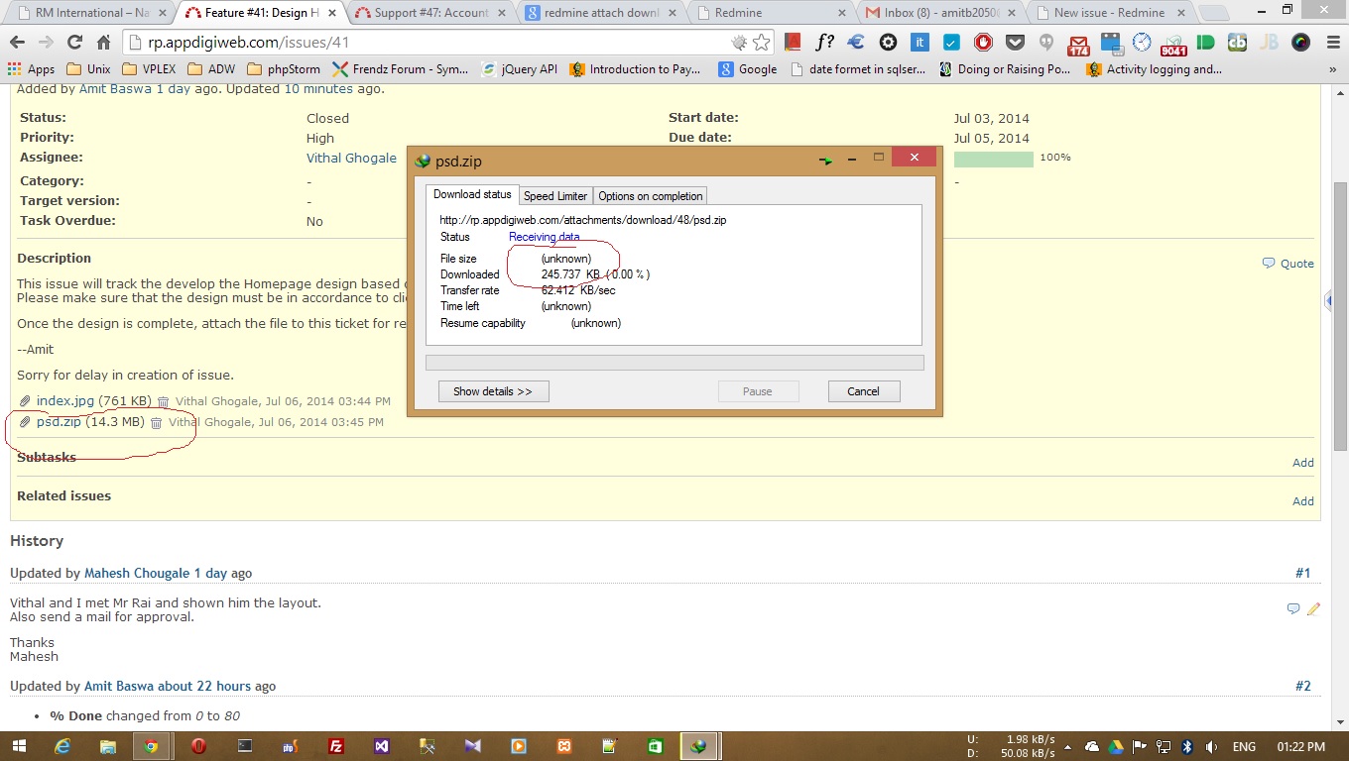Delete the index.jpg attachment via trash icon
The image size is (1349, 761).
click(163, 402)
